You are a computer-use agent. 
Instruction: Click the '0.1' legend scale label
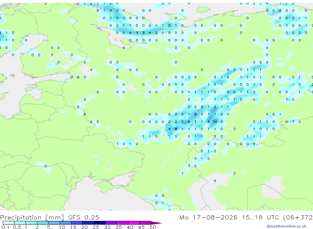pos(5,227)
